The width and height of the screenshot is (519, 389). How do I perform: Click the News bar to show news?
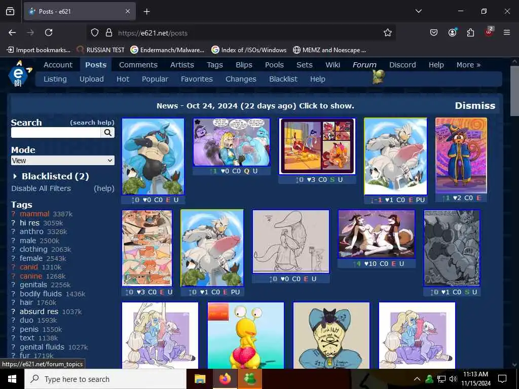[255, 106]
